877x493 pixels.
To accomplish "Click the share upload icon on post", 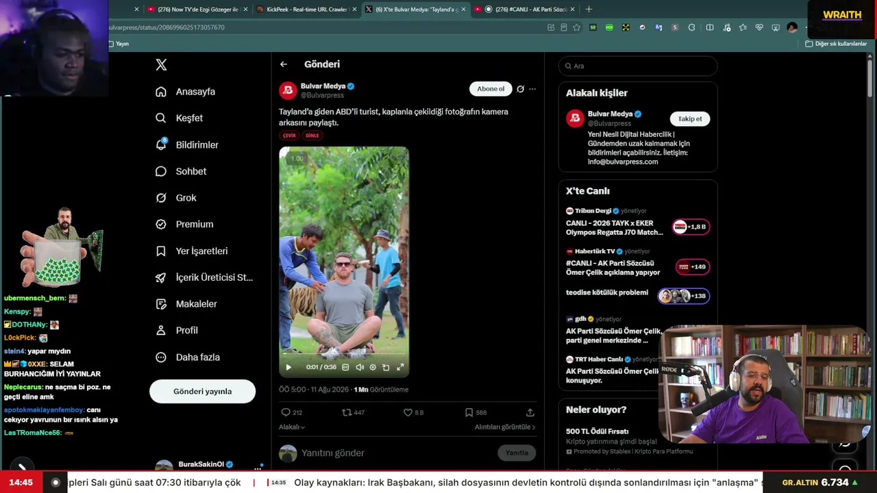I will click(x=530, y=412).
